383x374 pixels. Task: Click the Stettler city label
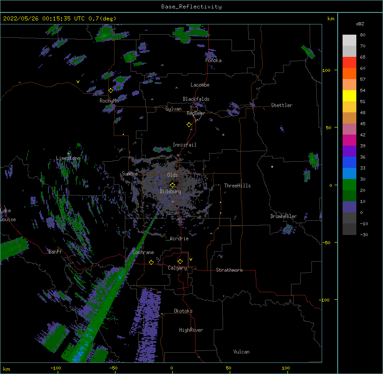282,105
